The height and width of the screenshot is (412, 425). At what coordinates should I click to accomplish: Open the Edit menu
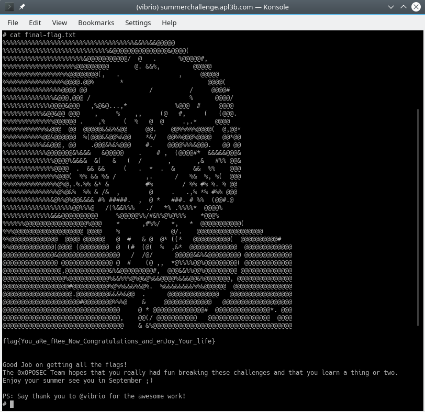(x=35, y=23)
